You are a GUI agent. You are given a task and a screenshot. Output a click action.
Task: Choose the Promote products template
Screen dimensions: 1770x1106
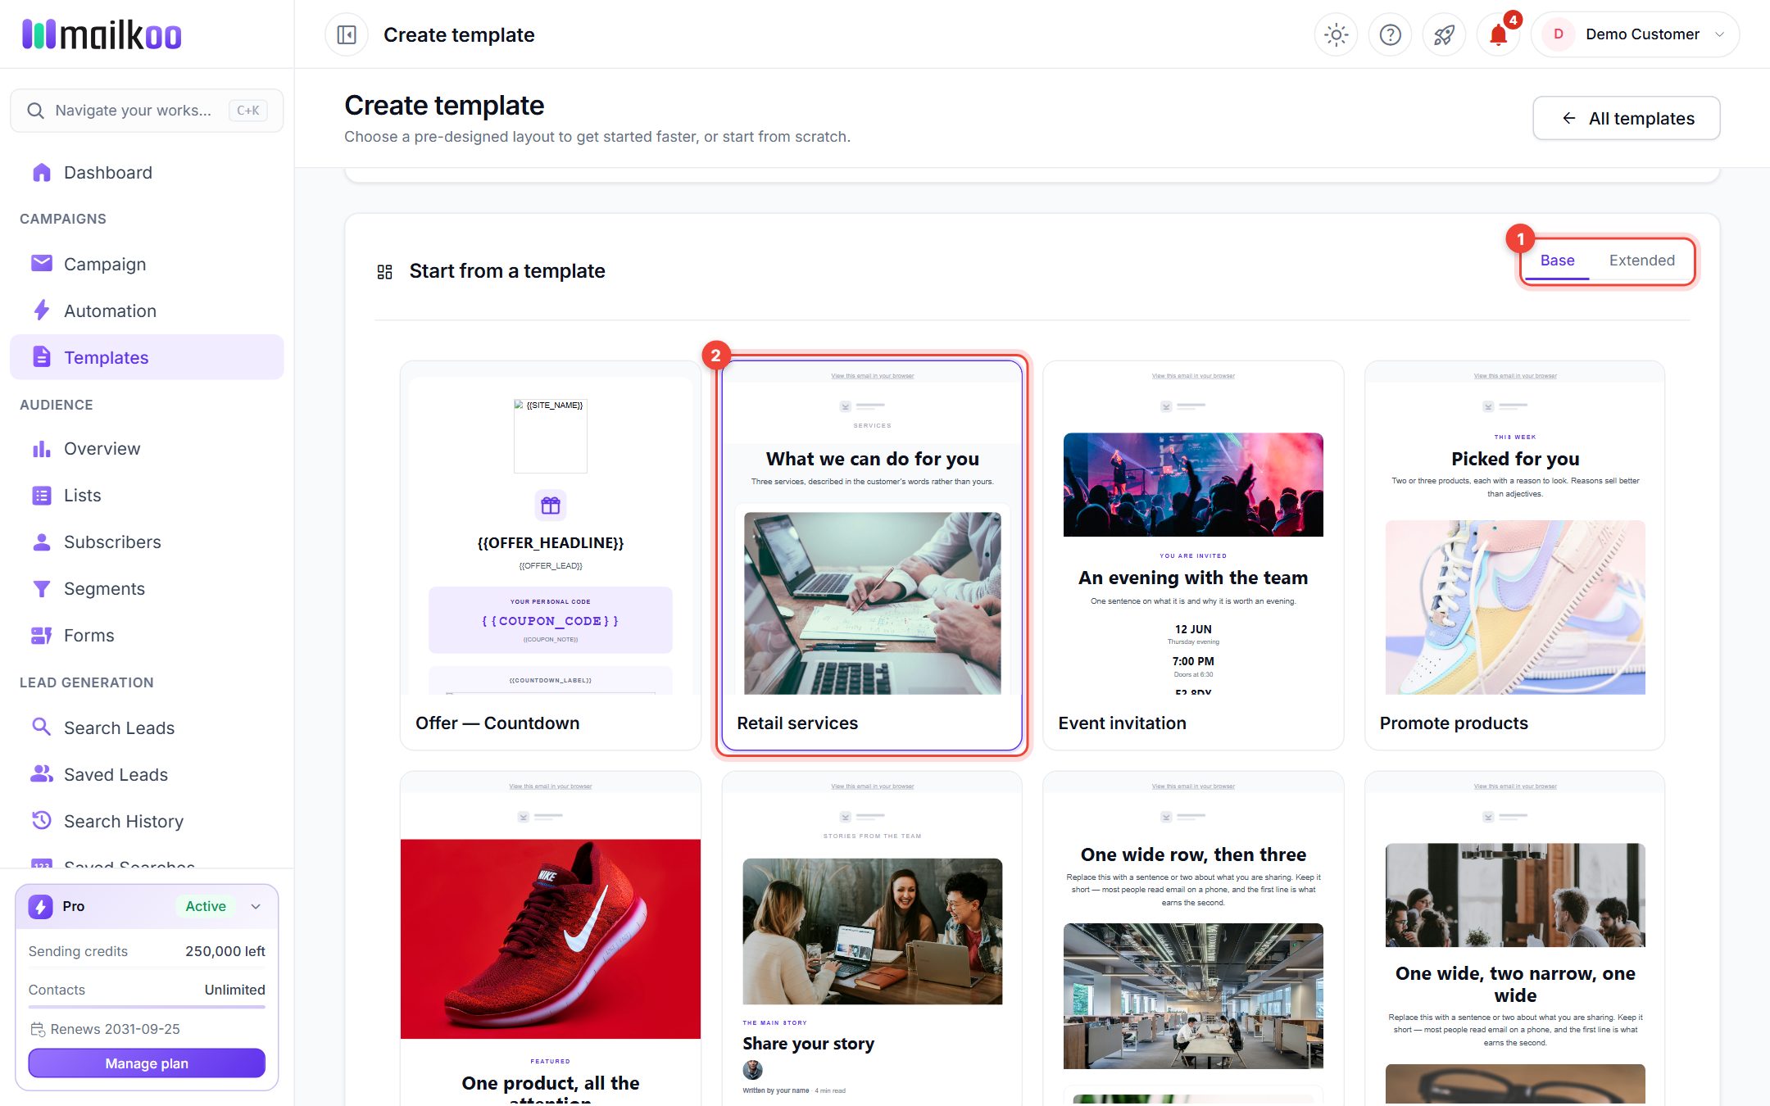1514,555
